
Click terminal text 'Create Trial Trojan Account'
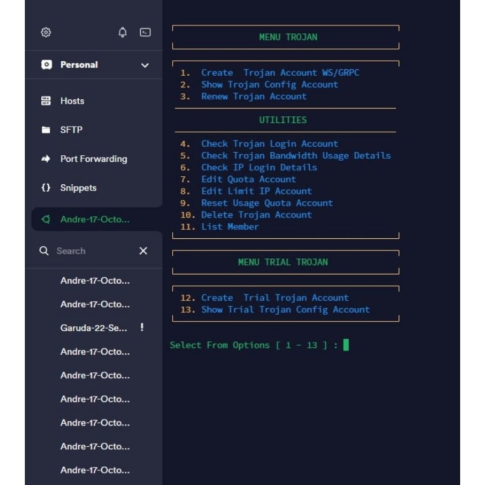point(275,298)
